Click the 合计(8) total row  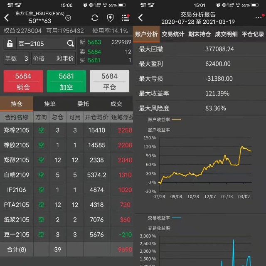[x=66, y=249]
